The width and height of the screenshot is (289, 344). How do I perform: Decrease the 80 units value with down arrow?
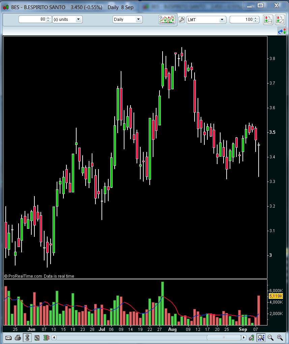tap(49, 21)
